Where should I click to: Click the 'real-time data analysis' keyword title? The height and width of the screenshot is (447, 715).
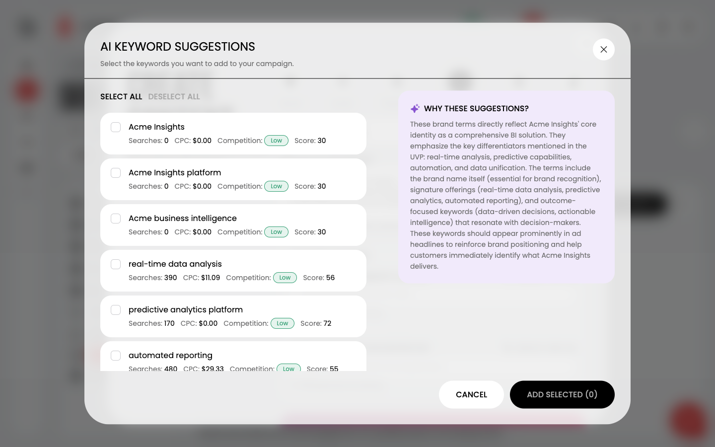pyautogui.click(x=175, y=264)
